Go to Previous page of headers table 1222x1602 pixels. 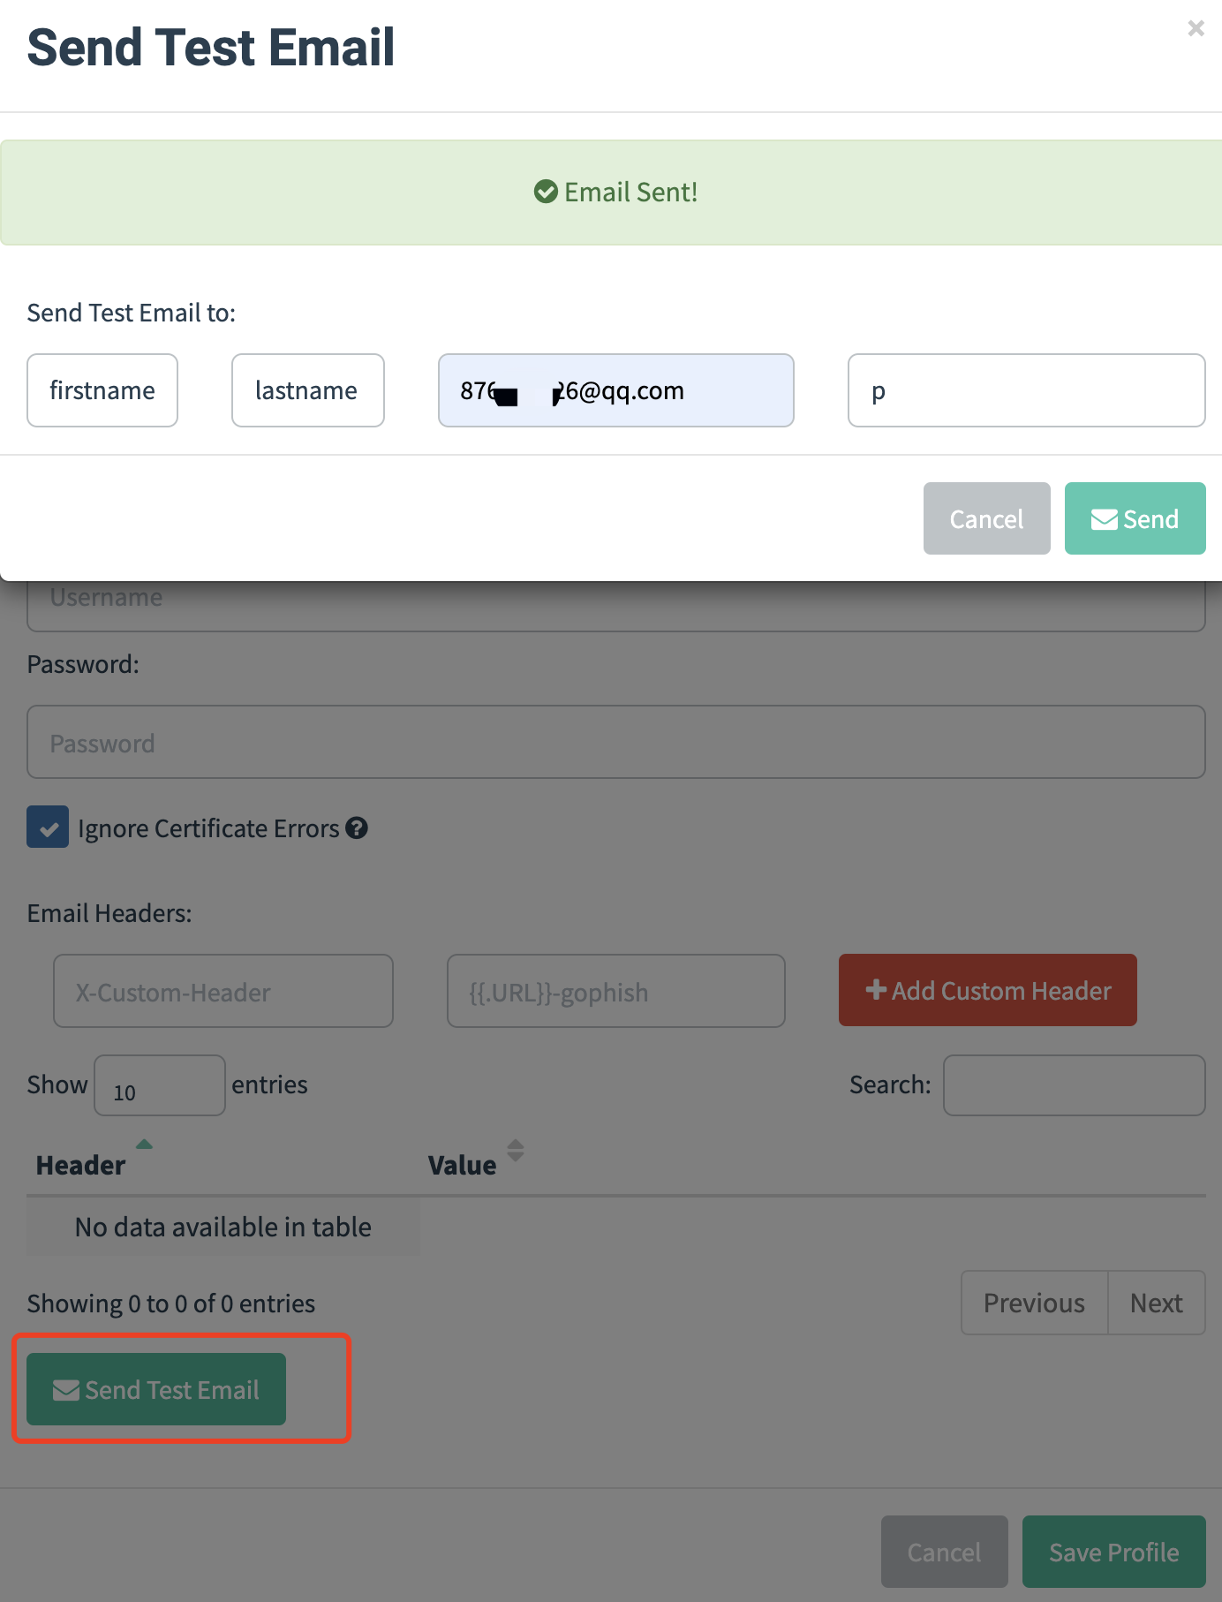point(1035,1303)
